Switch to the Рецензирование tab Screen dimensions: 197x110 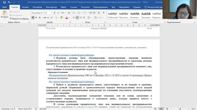(100, 7)
